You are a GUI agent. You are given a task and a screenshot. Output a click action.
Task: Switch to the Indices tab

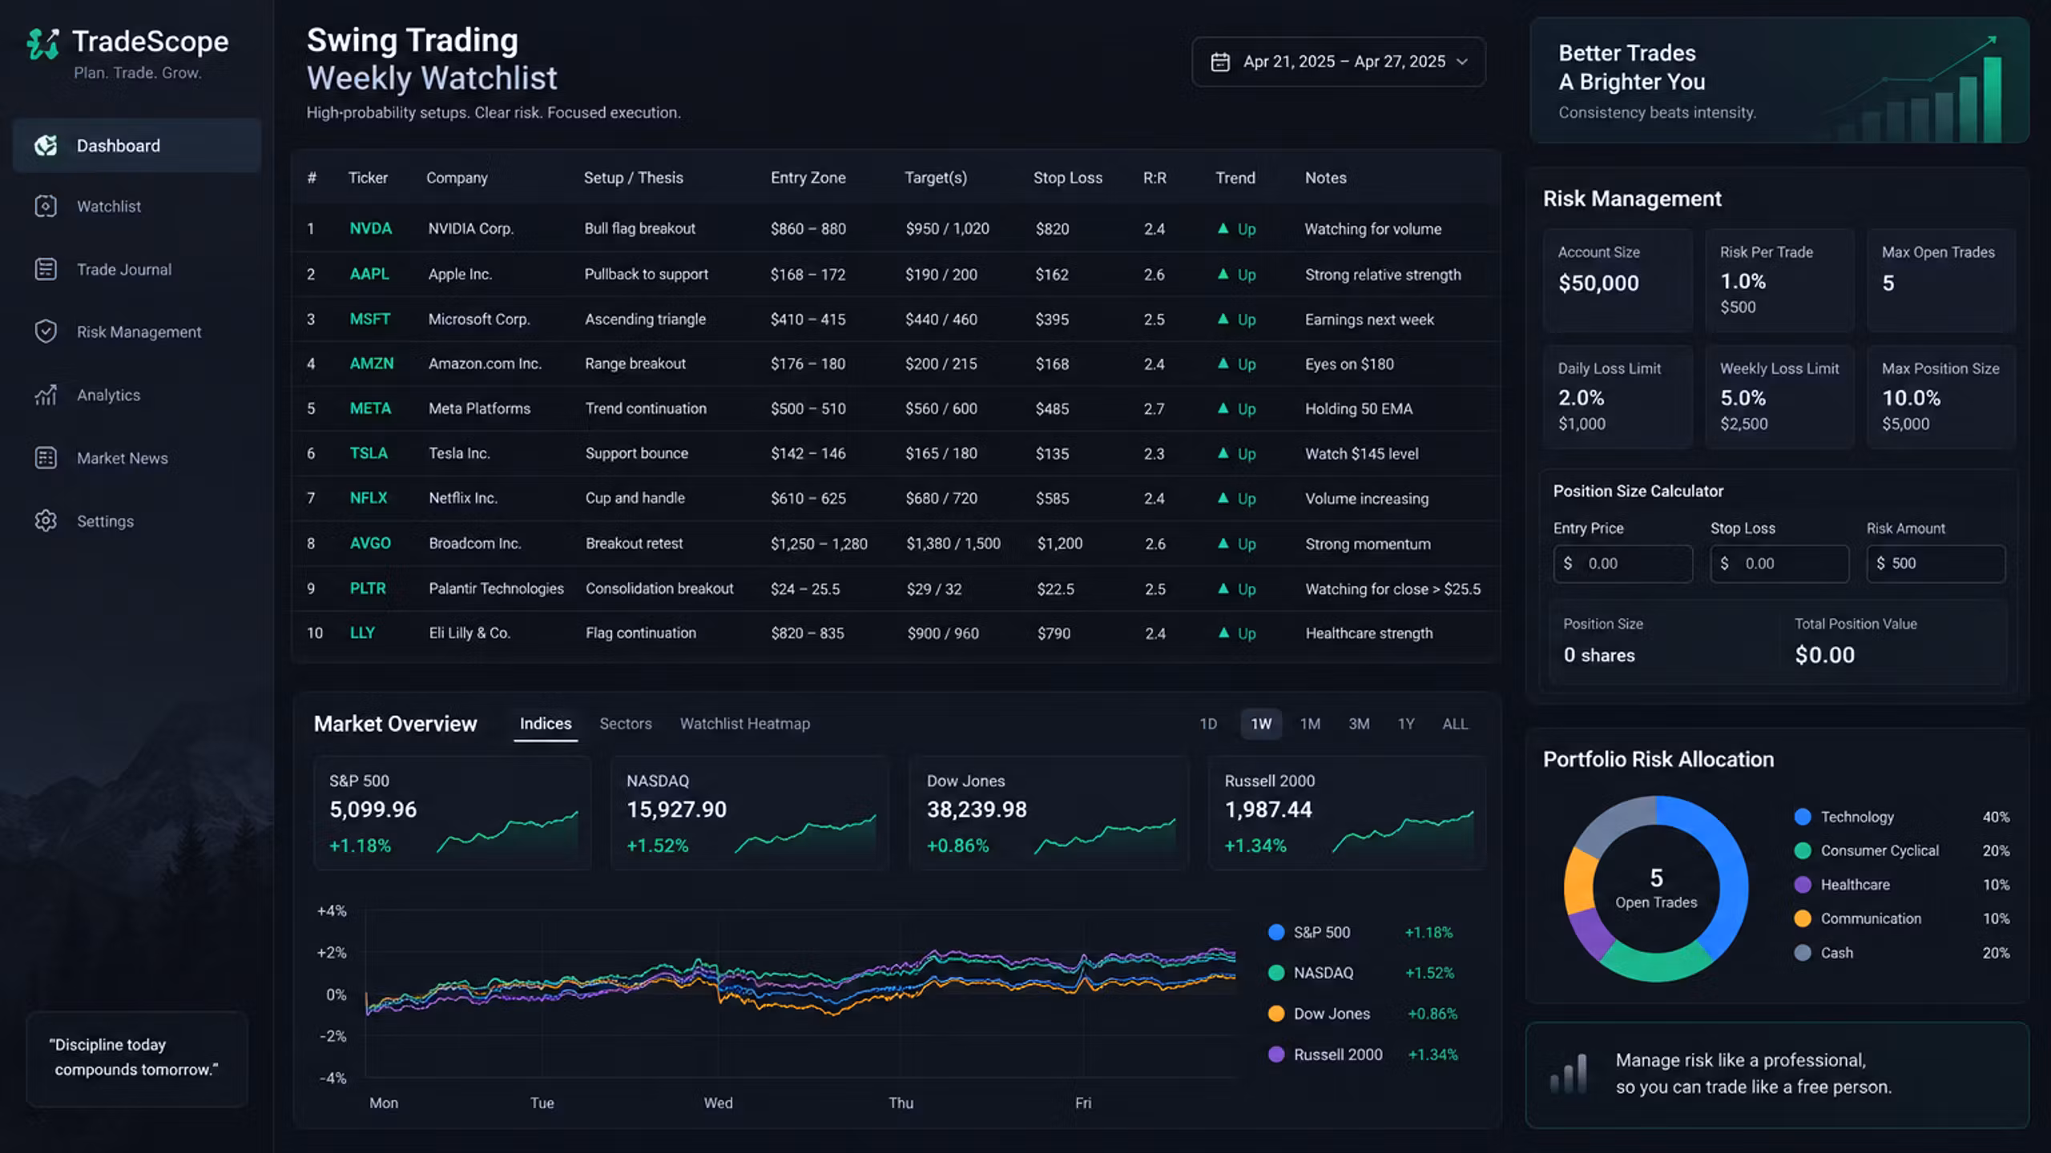tap(546, 724)
